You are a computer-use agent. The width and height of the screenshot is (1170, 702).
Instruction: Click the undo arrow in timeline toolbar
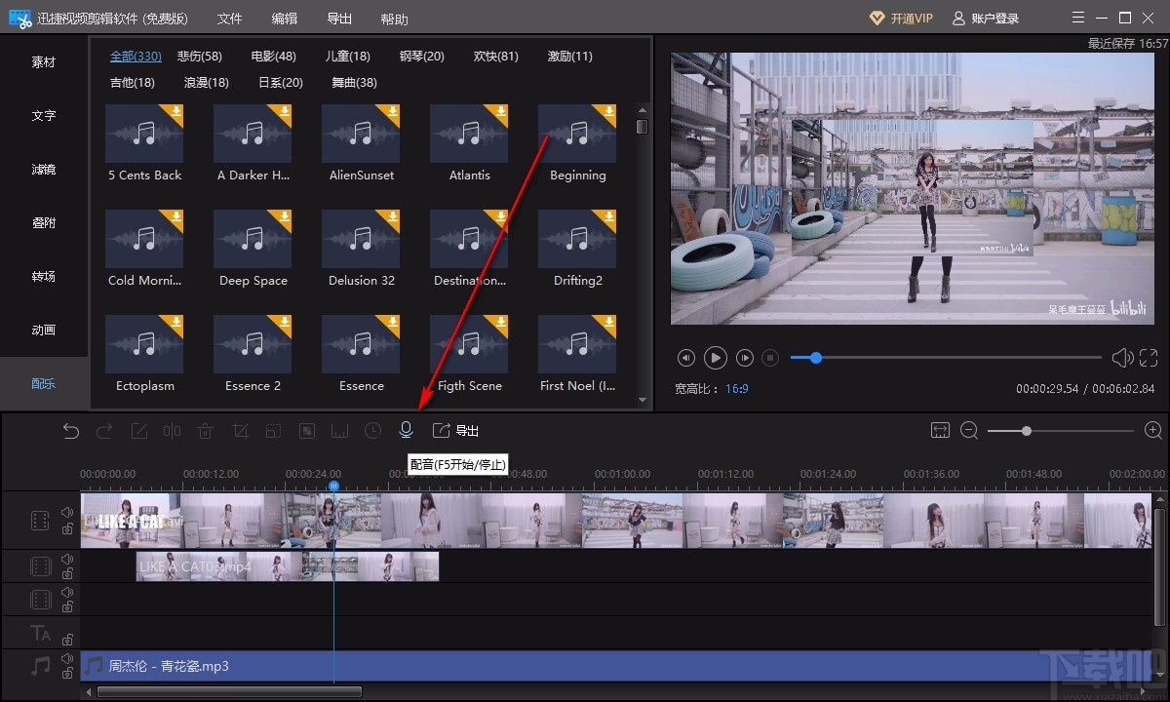71,430
